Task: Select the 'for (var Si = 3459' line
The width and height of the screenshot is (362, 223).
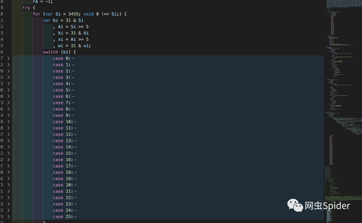Action: point(80,14)
